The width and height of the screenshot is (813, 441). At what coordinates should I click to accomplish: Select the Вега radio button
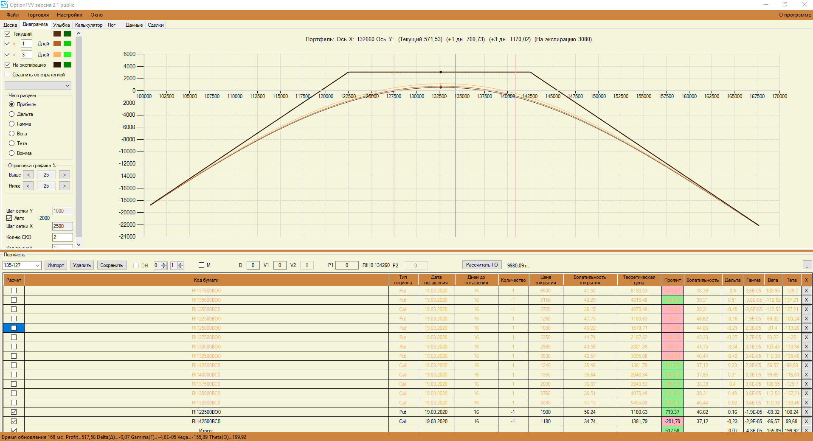click(x=12, y=134)
